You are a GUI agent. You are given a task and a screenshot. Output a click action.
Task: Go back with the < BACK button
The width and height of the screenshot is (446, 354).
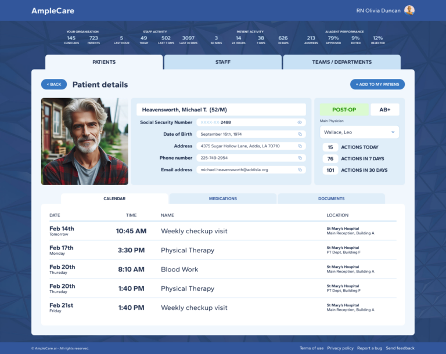pyautogui.click(x=54, y=85)
